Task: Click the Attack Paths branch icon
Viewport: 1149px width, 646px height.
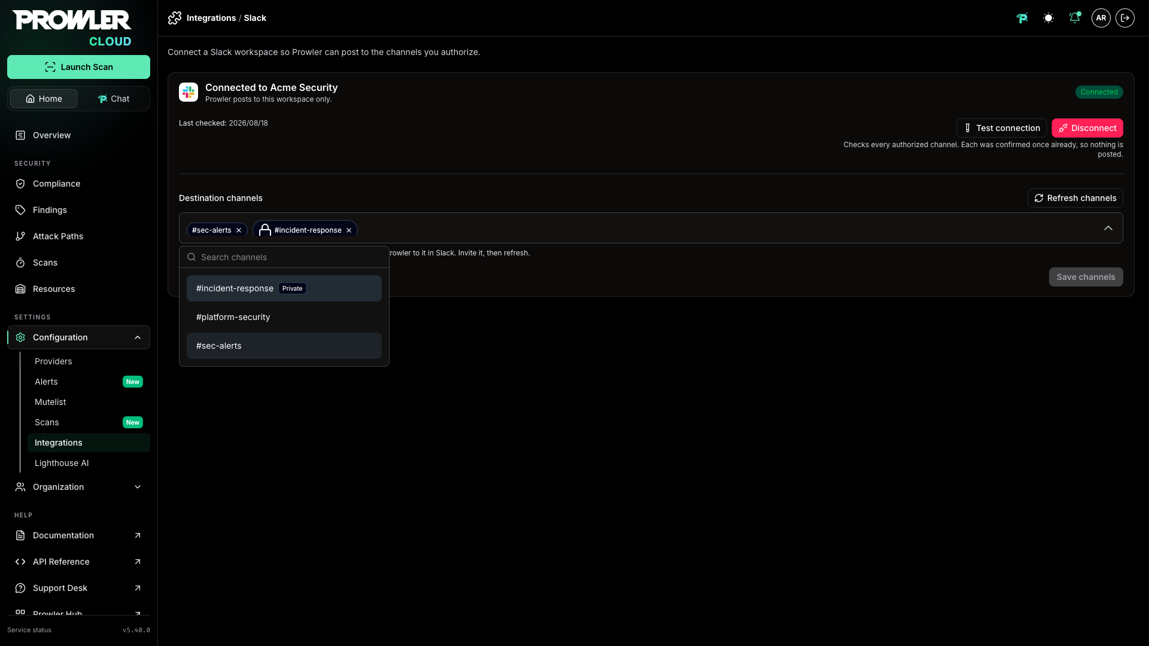Action: tap(20, 236)
